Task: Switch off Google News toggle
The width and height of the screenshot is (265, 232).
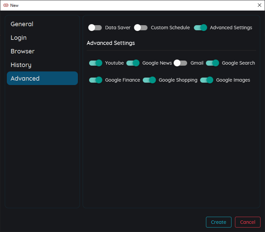Action: [x=133, y=63]
